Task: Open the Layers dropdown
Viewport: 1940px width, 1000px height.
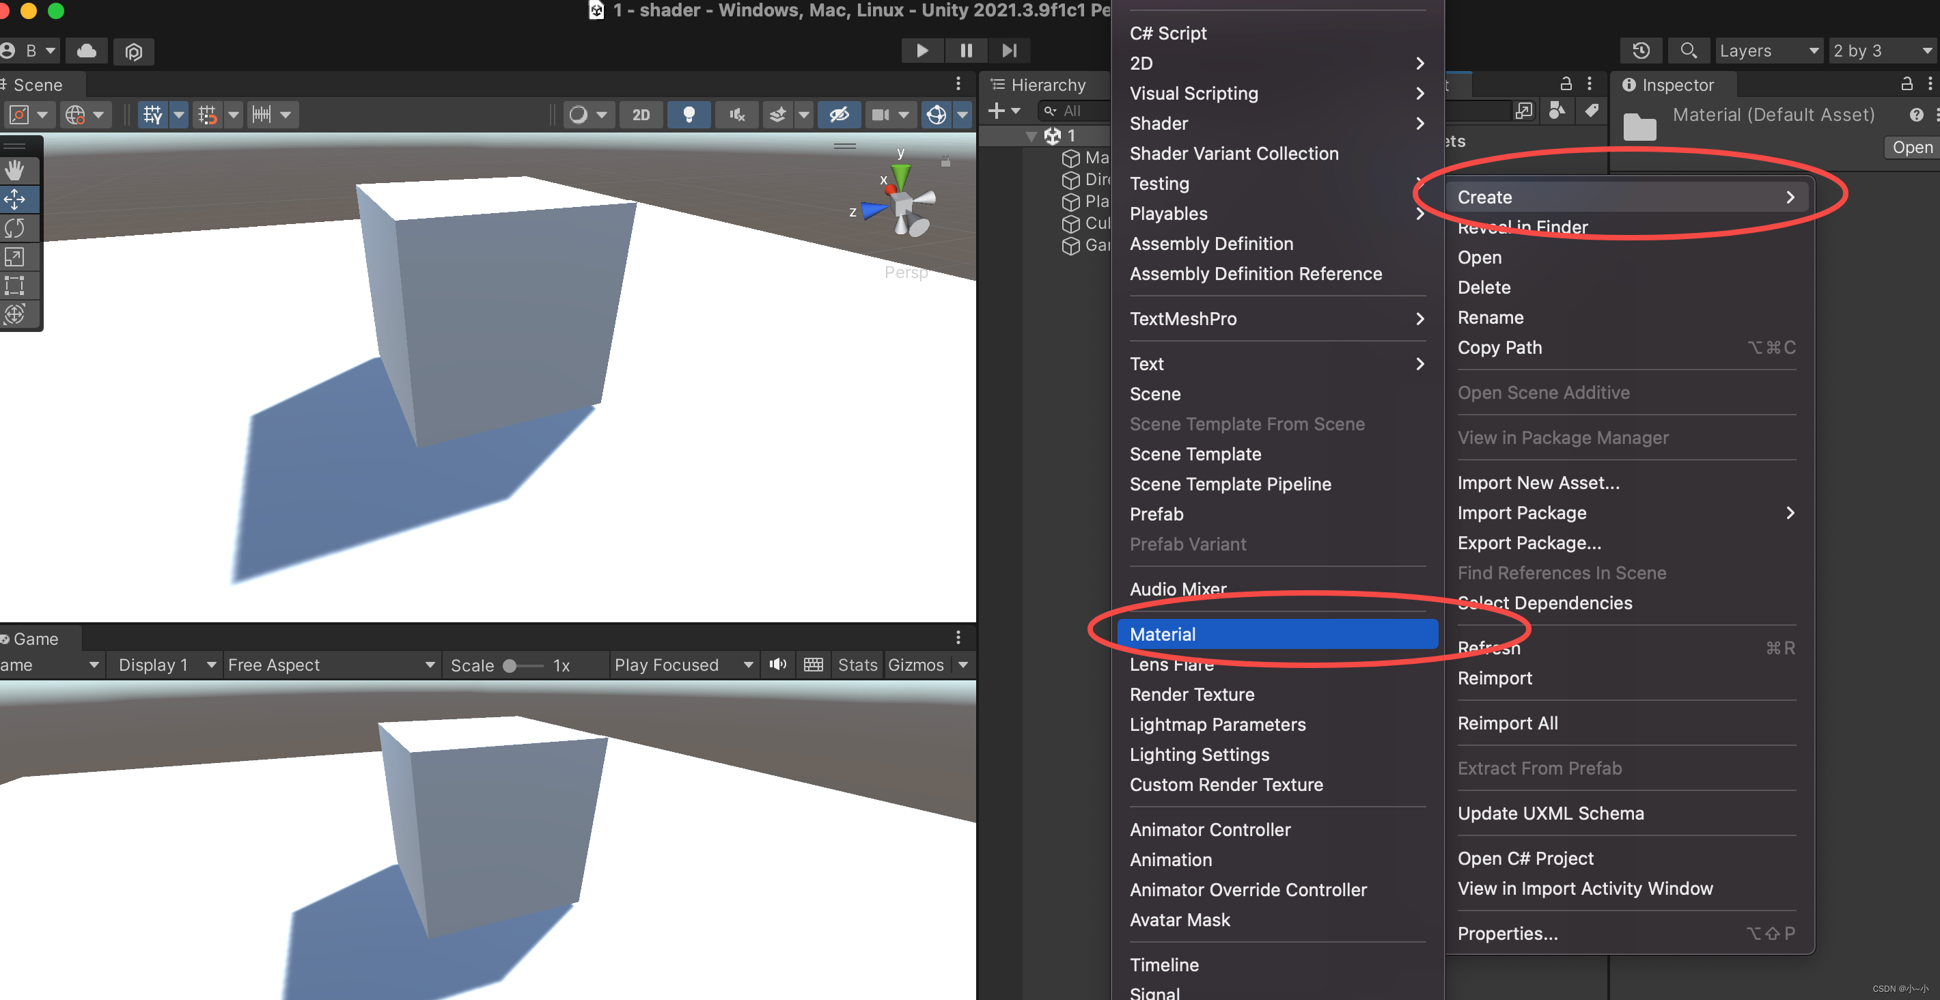Action: click(1769, 51)
